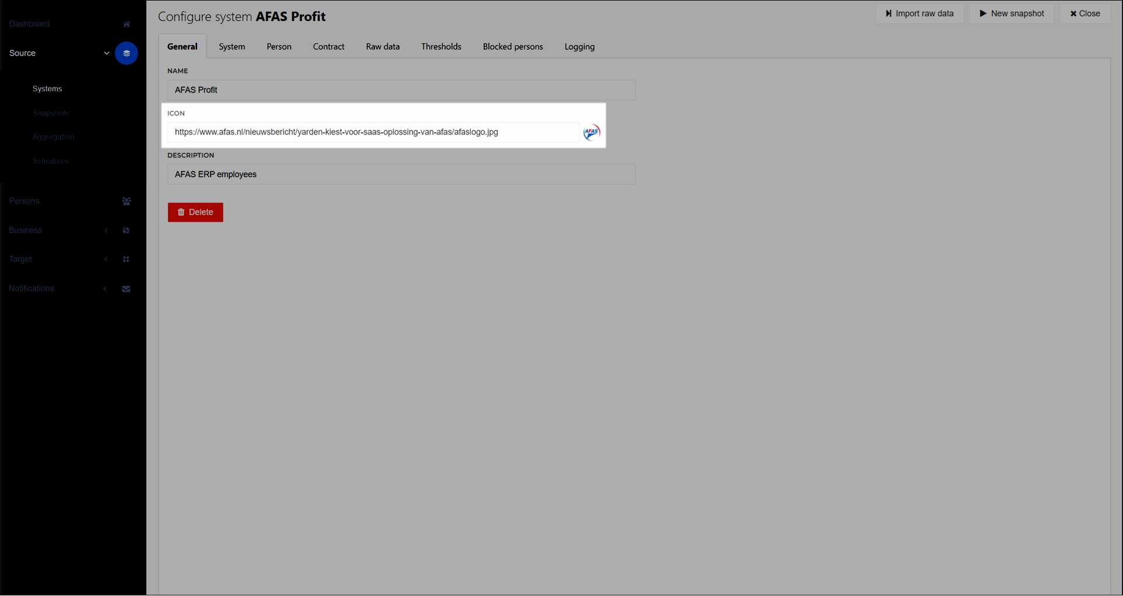Switch to the Thresholds tab
1123x596 pixels.
442,47
